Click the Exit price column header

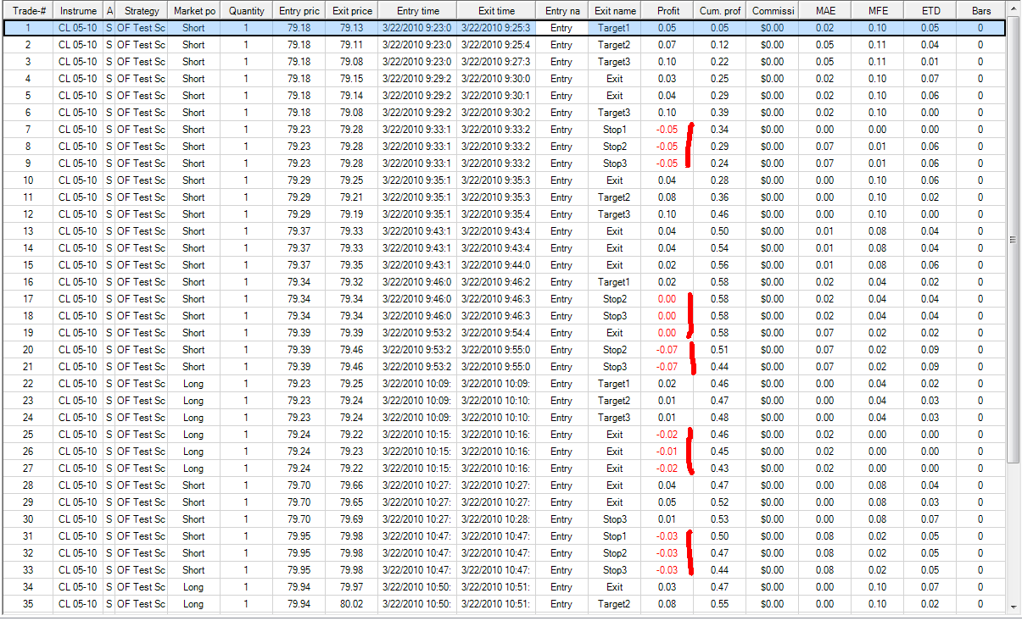[351, 11]
